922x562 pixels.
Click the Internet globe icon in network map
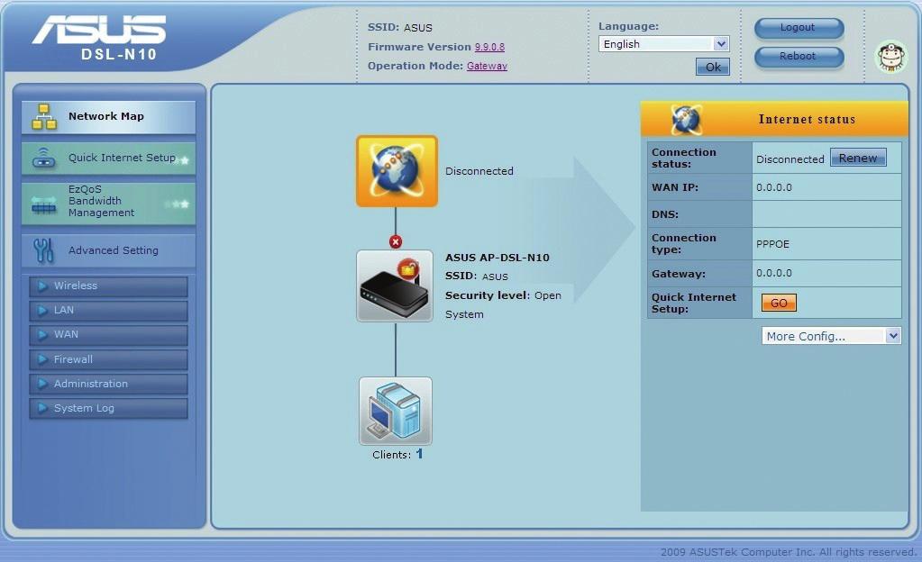pyautogui.click(x=397, y=171)
